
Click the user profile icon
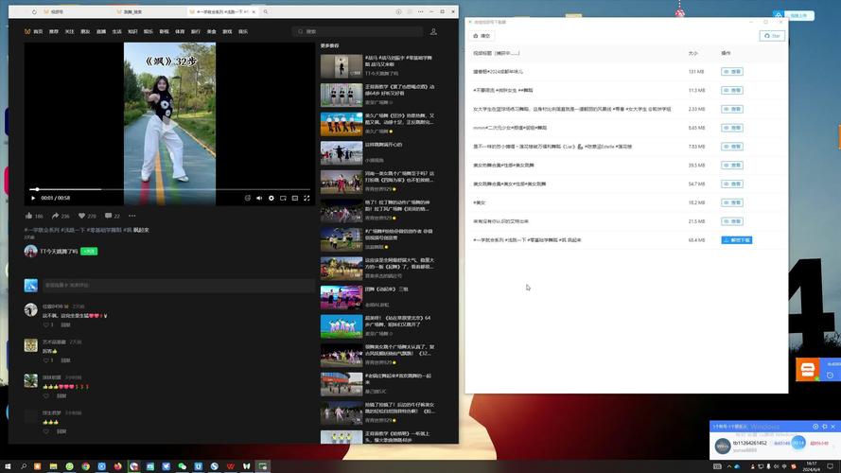(433, 31)
